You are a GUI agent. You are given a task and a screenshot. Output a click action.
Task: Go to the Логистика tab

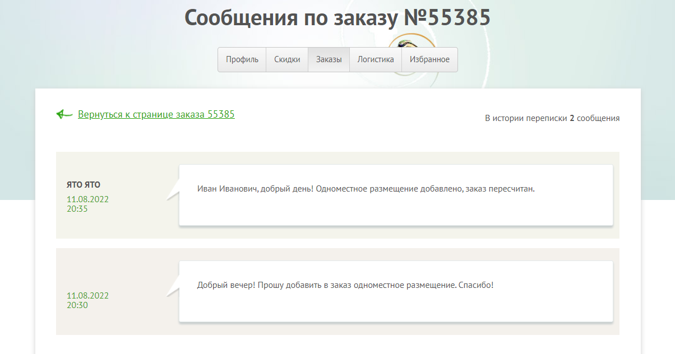pos(376,59)
